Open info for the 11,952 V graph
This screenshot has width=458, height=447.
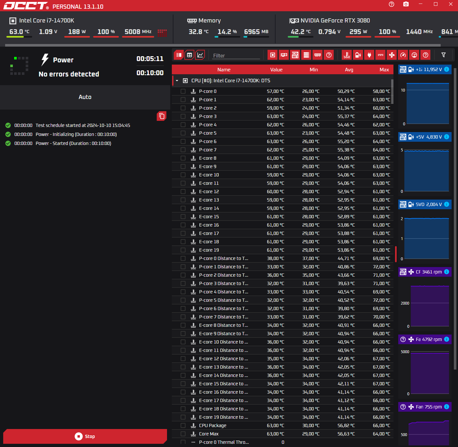[x=446, y=69]
